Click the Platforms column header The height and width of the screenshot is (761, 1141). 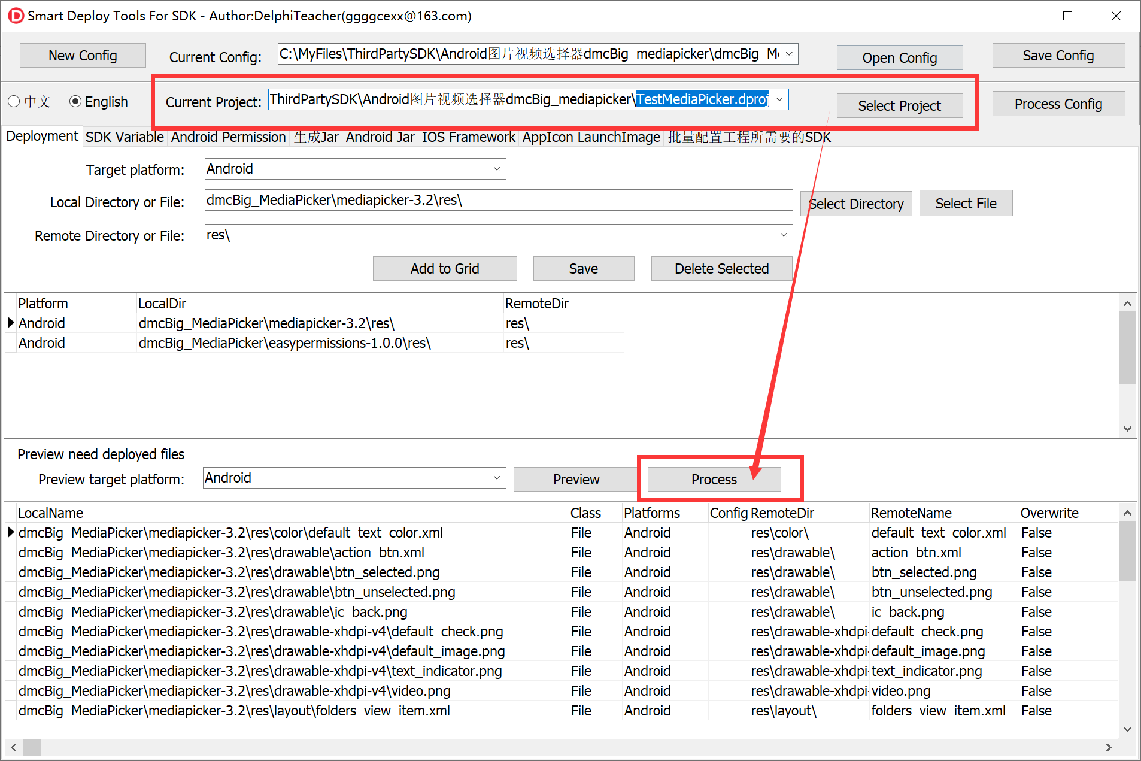664,513
